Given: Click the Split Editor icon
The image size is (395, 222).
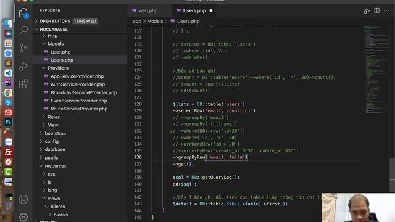Looking at the screenshot, I should point(376,10).
